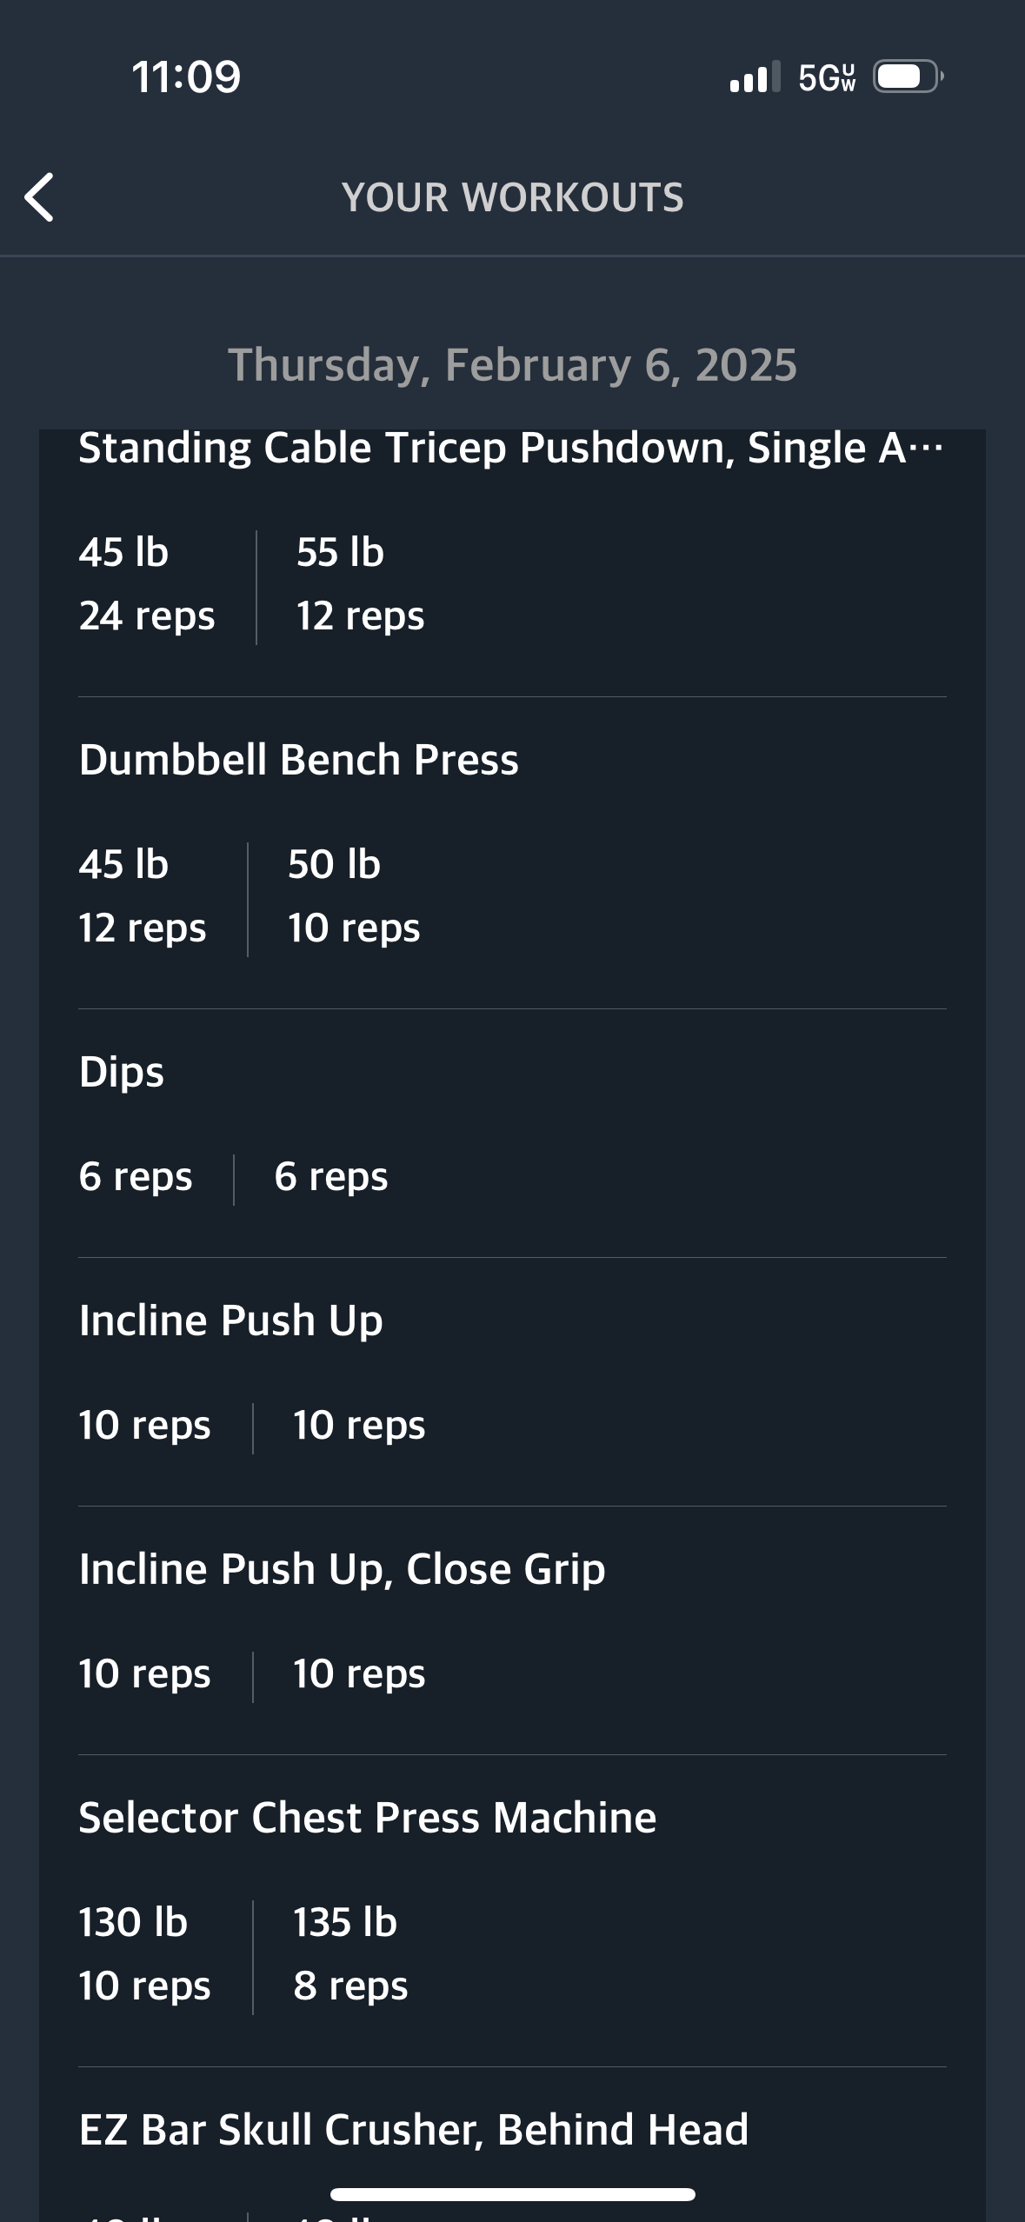Tap the 5G network indicator
This screenshot has height=2222, width=1025.
tap(827, 77)
